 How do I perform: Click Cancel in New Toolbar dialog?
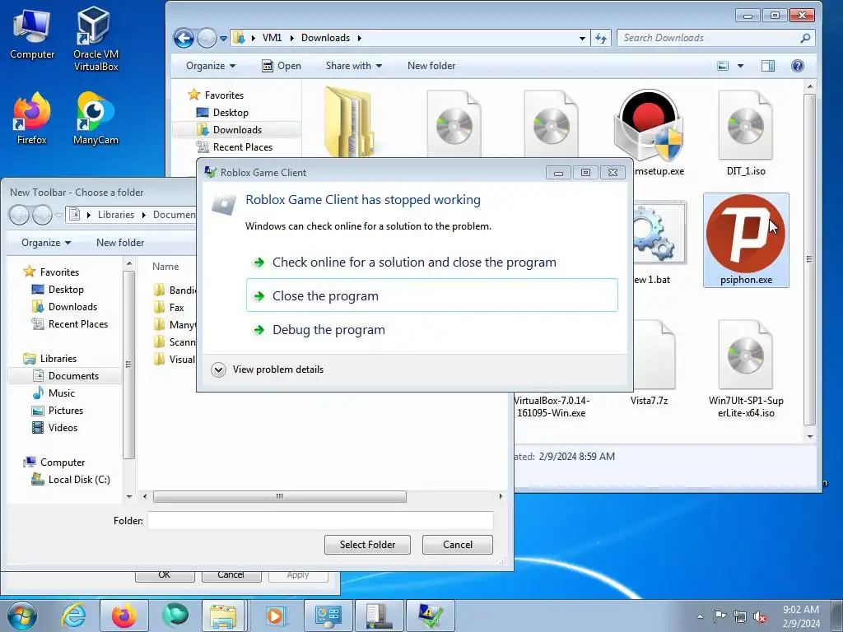(x=458, y=545)
